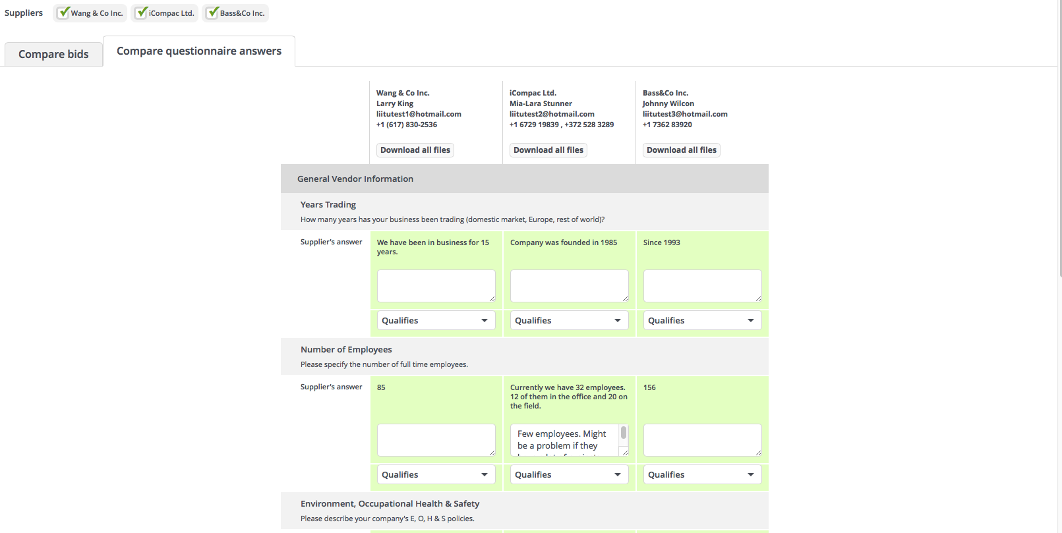Focus iCompac's Years Trading comment field
This screenshot has width=1062, height=533.
pyautogui.click(x=569, y=285)
